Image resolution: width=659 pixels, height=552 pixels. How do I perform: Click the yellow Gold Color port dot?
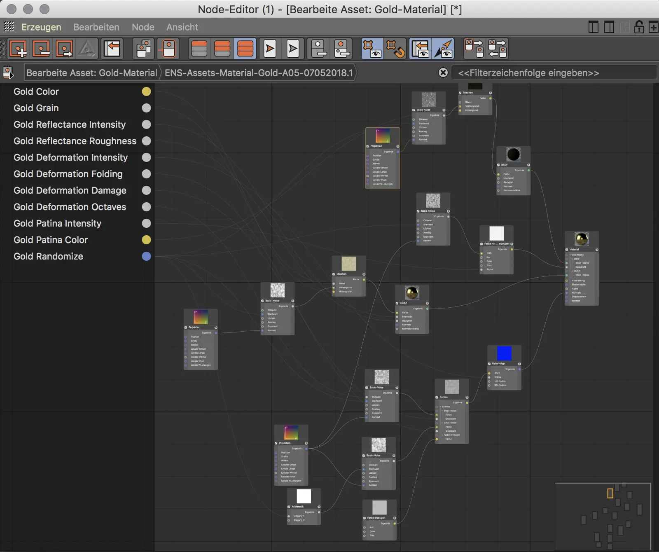pos(146,91)
